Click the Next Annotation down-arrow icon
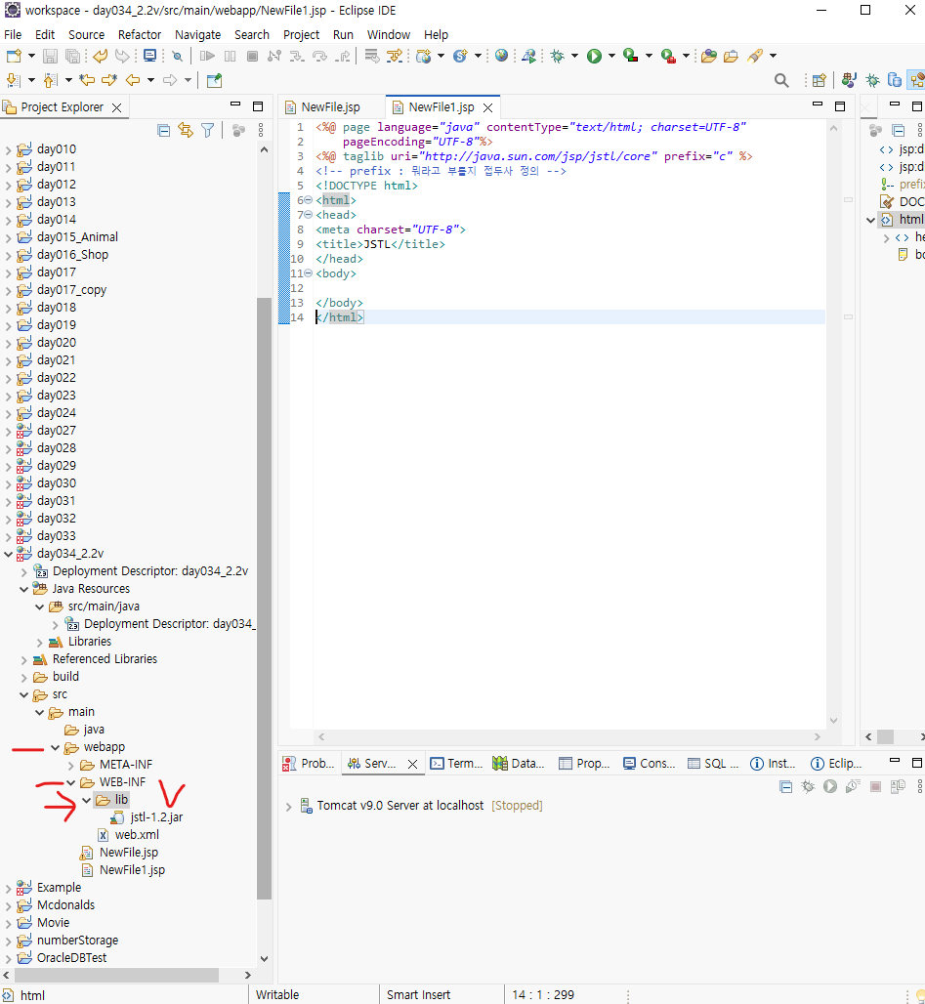The width and height of the screenshot is (925, 1004). (x=13, y=80)
